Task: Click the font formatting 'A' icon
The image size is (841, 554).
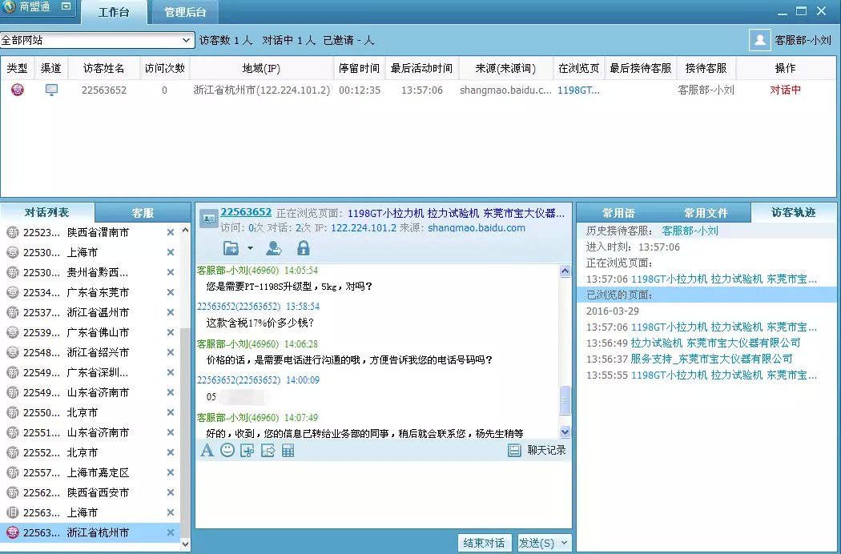Action: coord(207,451)
